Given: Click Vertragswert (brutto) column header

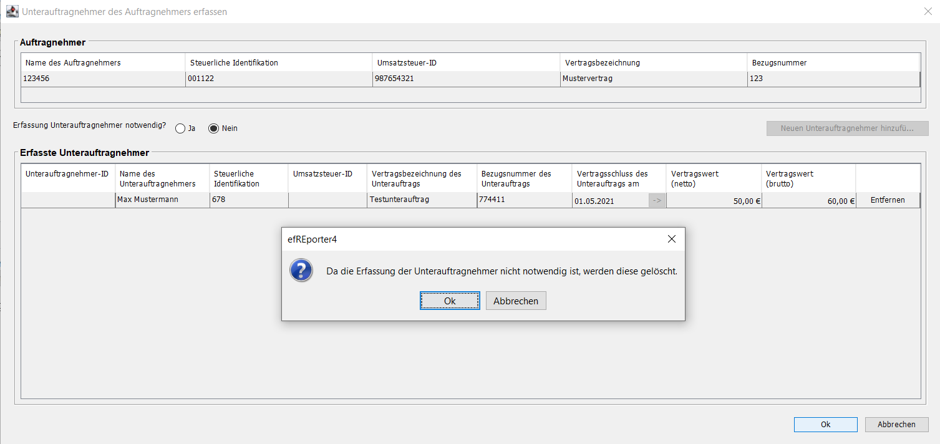Looking at the screenshot, I should click(809, 178).
